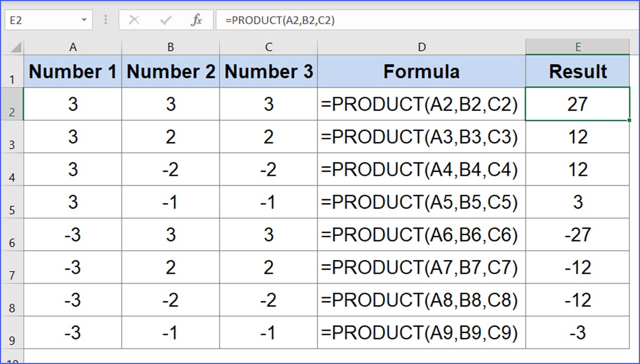Select result cell showing -27
Image resolution: width=640 pixels, height=364 pixels.
[577, 235]
